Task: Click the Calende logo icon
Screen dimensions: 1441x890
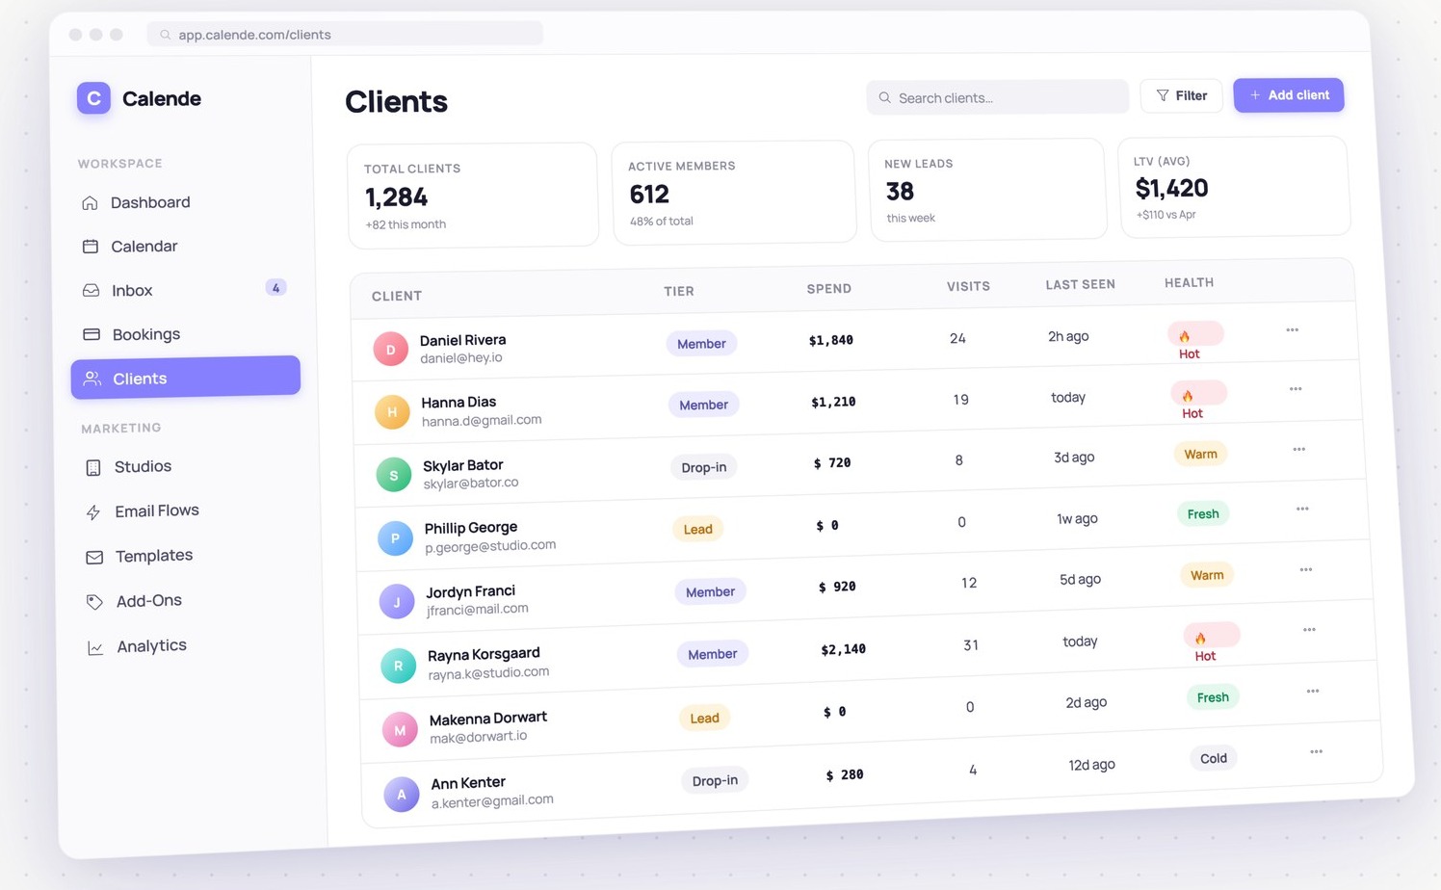Action: click(x=93, y=98)
